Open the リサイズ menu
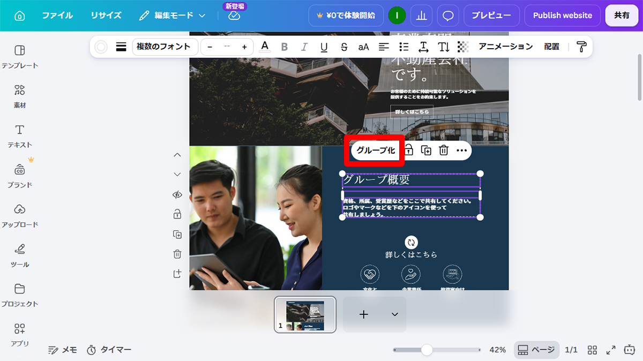 point(106,16)
